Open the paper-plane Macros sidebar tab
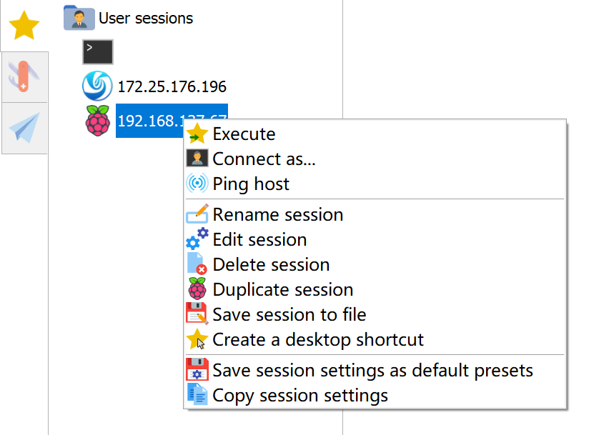This screenshot has width=594, height=435. (x=24, y=128)
